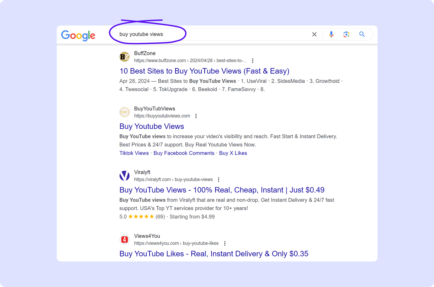Screen dimensions: 434x287
Task: Click the BuyYouTubViews site favicon
Action: pos(125,112)
